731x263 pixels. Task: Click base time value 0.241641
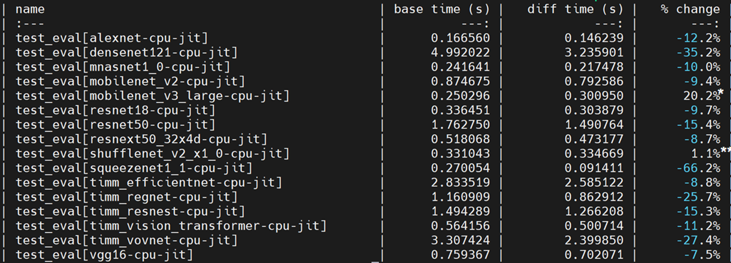tap(460, 67)
